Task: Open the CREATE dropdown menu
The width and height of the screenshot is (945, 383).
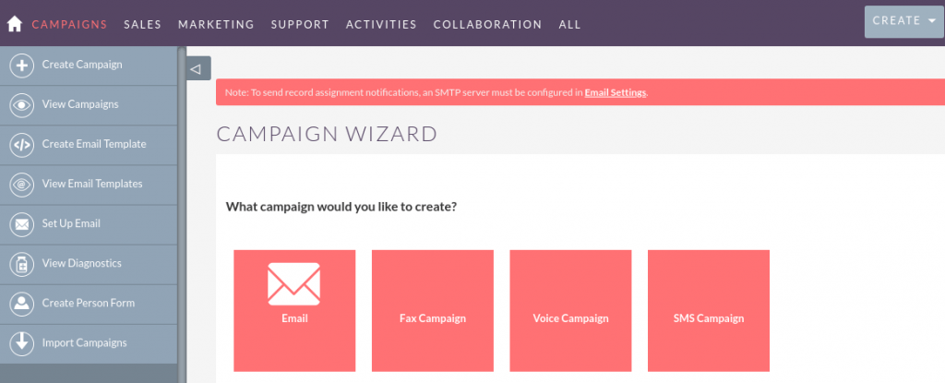Action: tap(904, 22)
